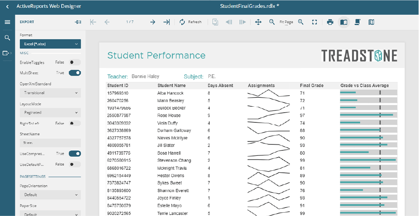
Task: Open the hamburger menu
Action: click(8, 22)
